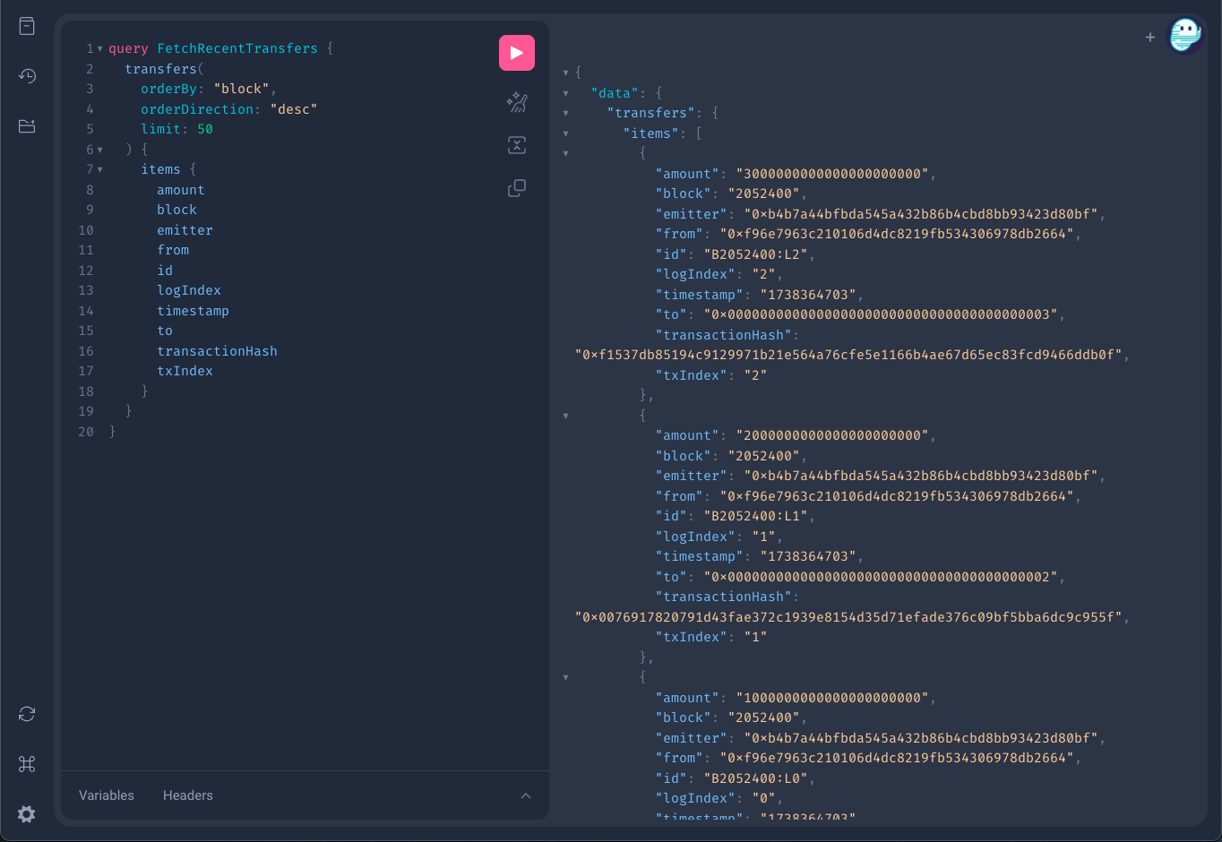
Task: Collapse the "transfers" object
Action: coord(564,112)
